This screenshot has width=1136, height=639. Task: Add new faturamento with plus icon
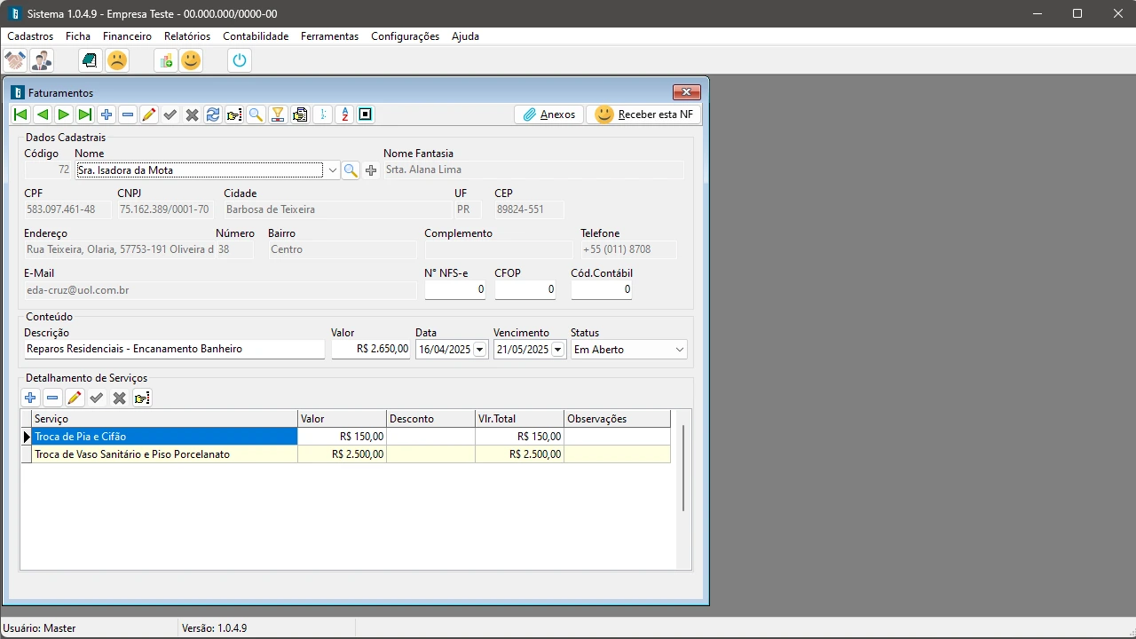point(106,114)
